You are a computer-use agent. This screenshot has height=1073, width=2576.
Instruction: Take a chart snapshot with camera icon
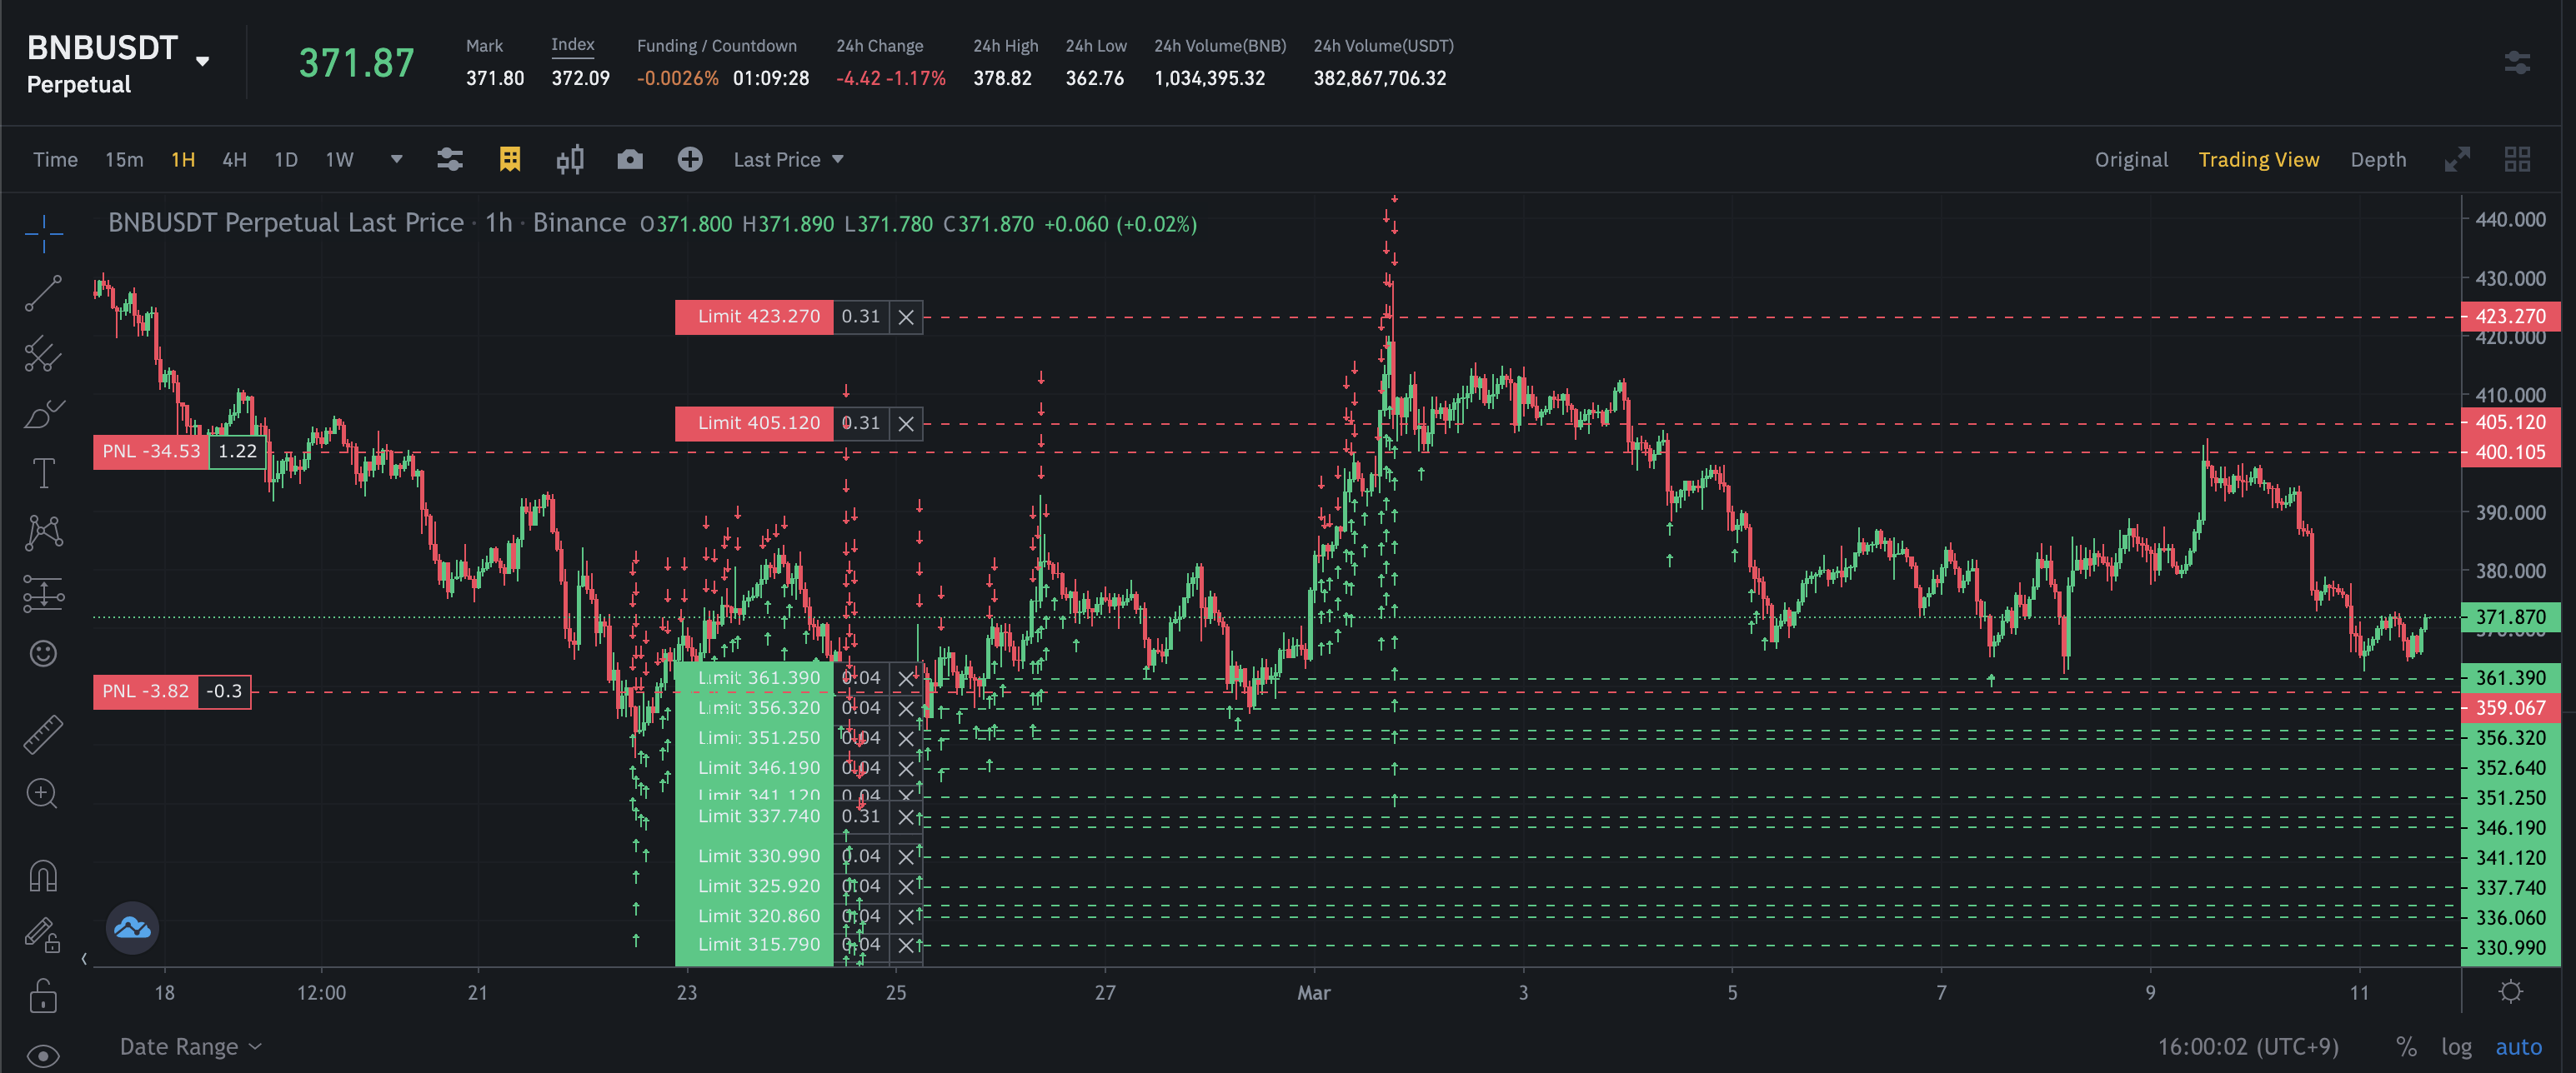pyautogui.click(x=630, y=160)
